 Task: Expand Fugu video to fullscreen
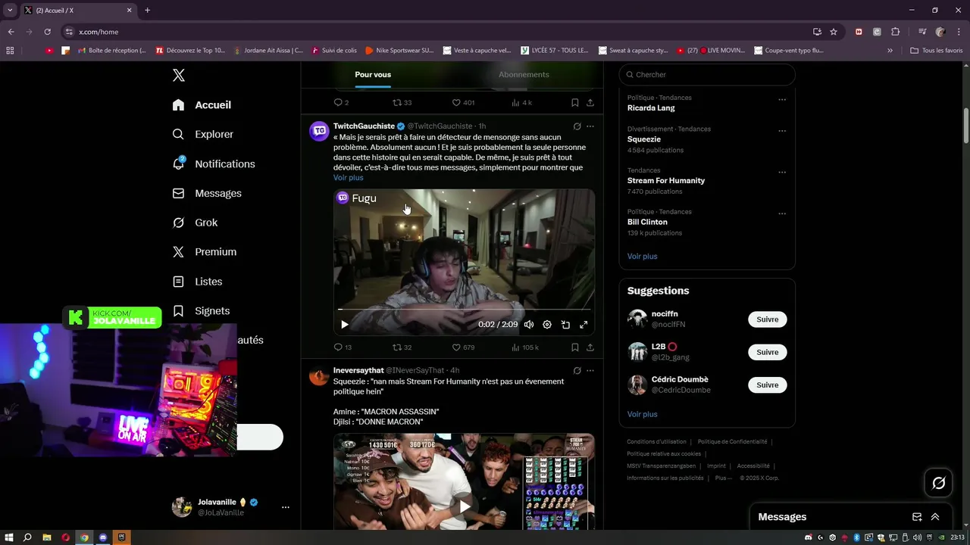[x=584, y=325]
